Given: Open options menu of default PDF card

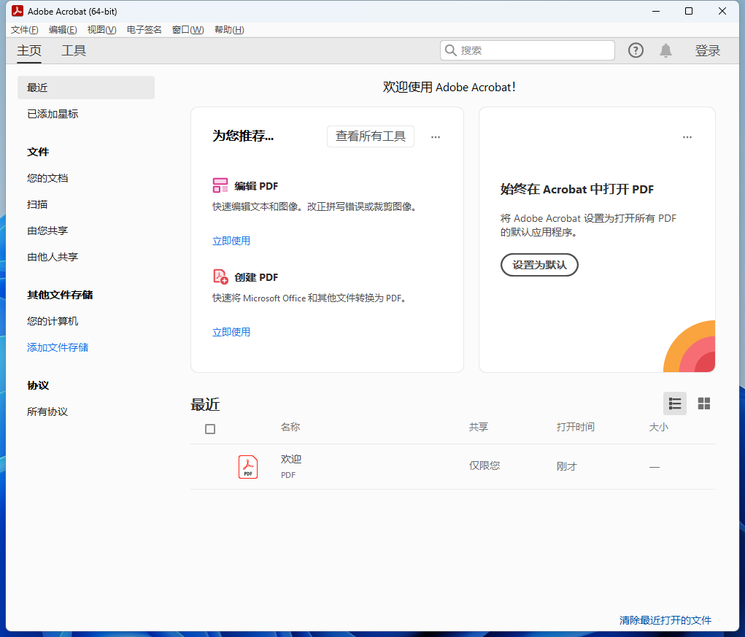Looking at the screenshot, I should tap(687, 136).
